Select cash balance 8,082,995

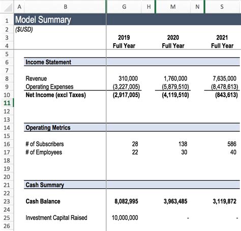tap(126, 201)
